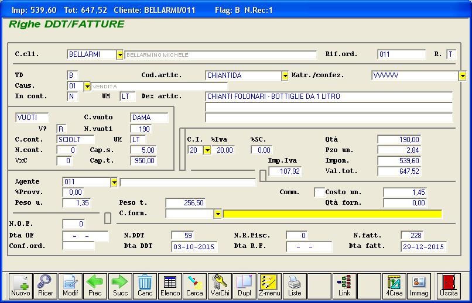Screen dimensions: 472x303
Task: Open the Ricer search tool
Action: pyautogui.click(x=45, y=286)
